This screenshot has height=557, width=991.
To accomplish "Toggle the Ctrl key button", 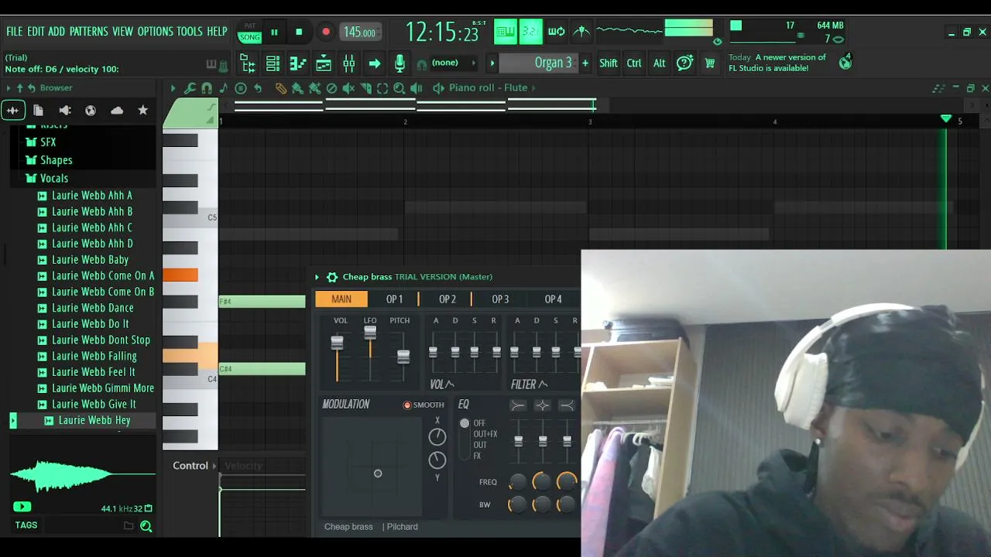I will pyautogui.click(x=634, y=63).
